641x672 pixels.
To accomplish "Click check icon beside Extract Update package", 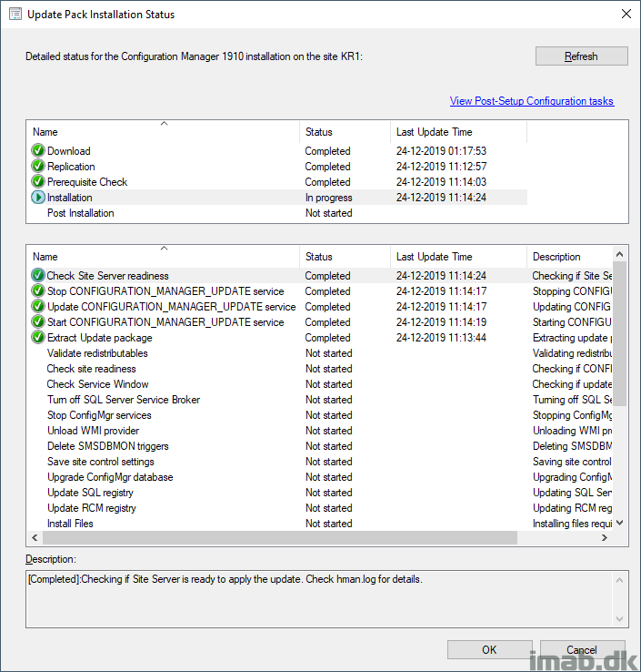I will 38,337.
